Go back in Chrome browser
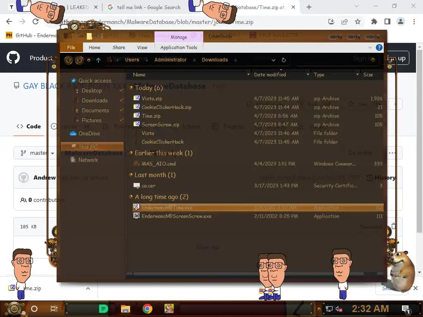This screenshot has height=317, width=423. click(x=9, y=21)
